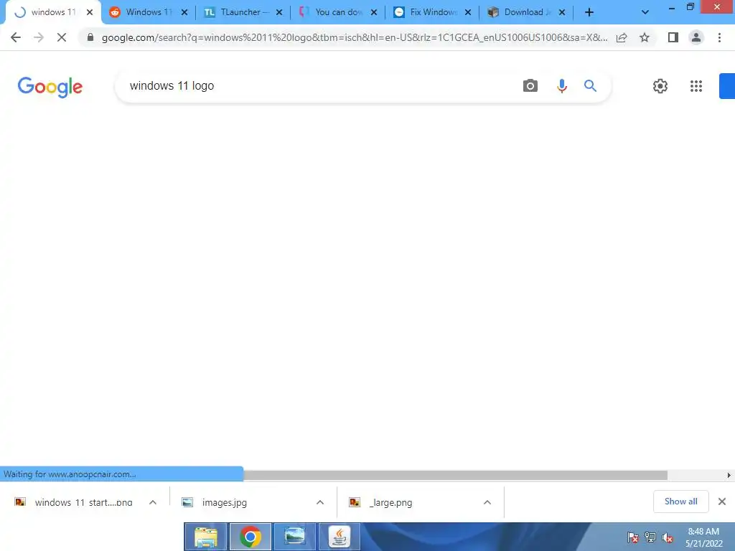Open Google quick settings gear
The width and height of the screenshot is (735, 551).
pos(660,86)
